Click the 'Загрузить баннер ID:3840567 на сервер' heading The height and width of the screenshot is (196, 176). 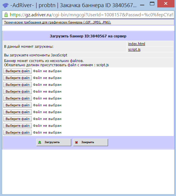[x=88, y=36]
